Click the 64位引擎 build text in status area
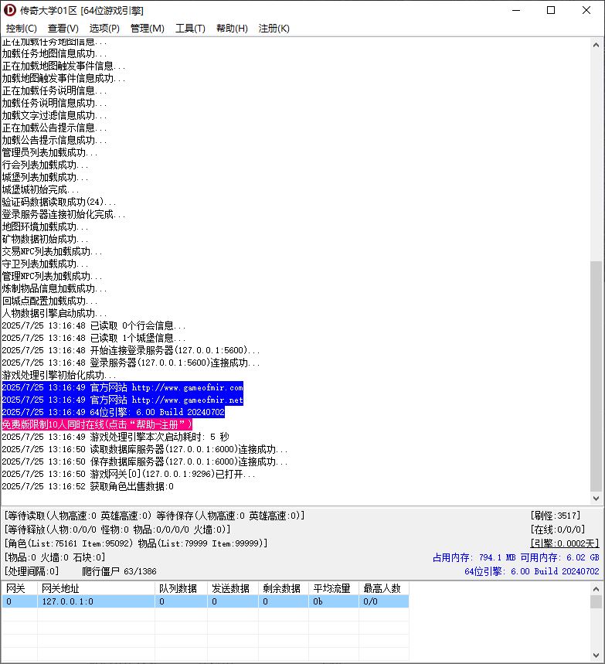 click(x=532, y=571)
